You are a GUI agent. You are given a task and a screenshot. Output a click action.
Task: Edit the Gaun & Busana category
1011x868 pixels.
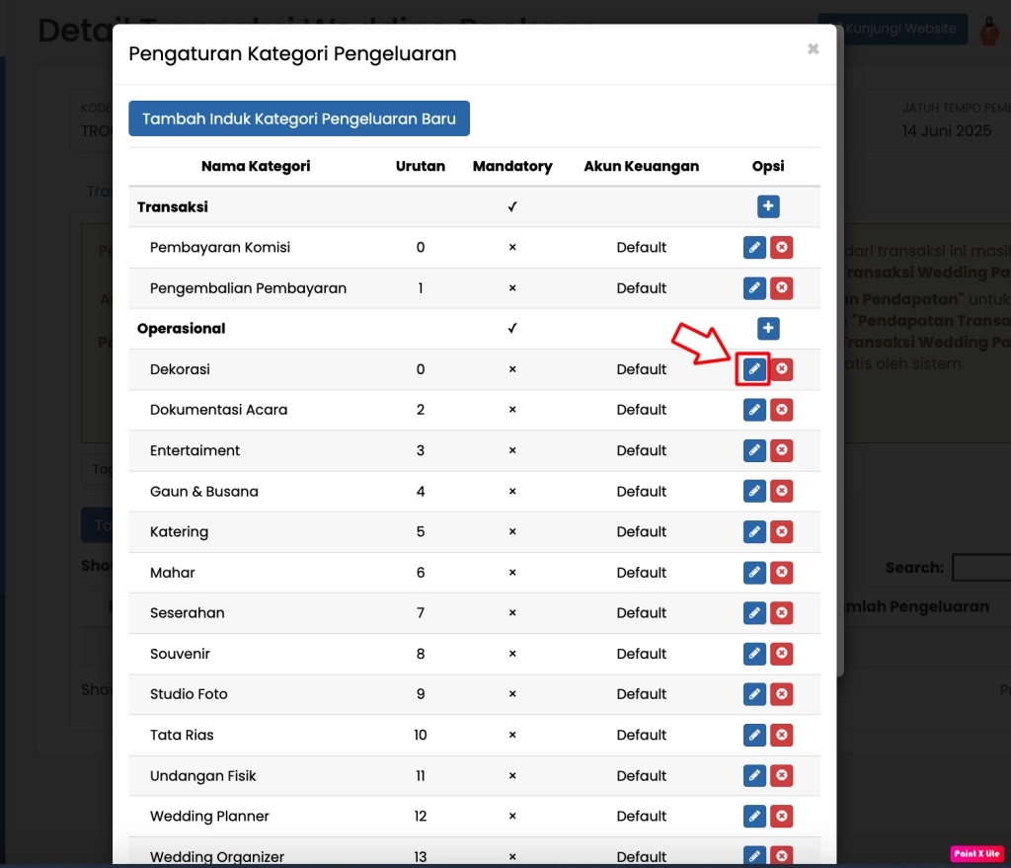754,492
